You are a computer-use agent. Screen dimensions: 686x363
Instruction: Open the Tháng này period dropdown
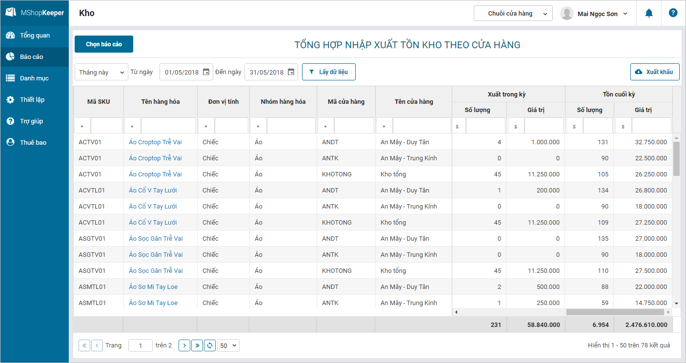[x=101, y=72]
